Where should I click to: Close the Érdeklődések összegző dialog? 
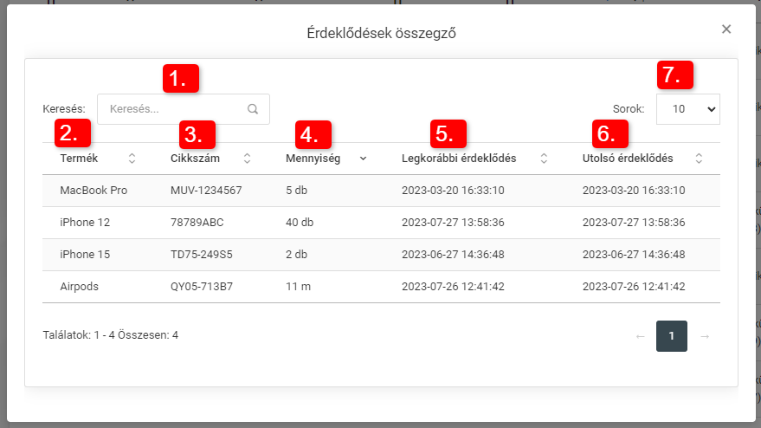(x=726, y=29)
